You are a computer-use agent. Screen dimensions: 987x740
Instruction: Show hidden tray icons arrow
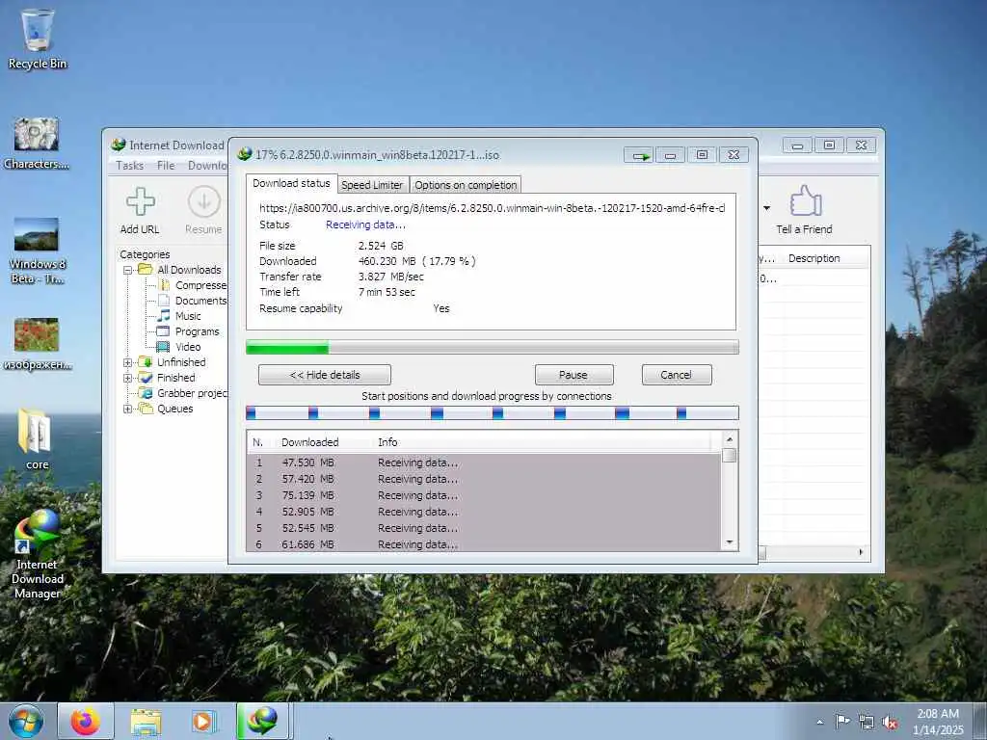819,722
